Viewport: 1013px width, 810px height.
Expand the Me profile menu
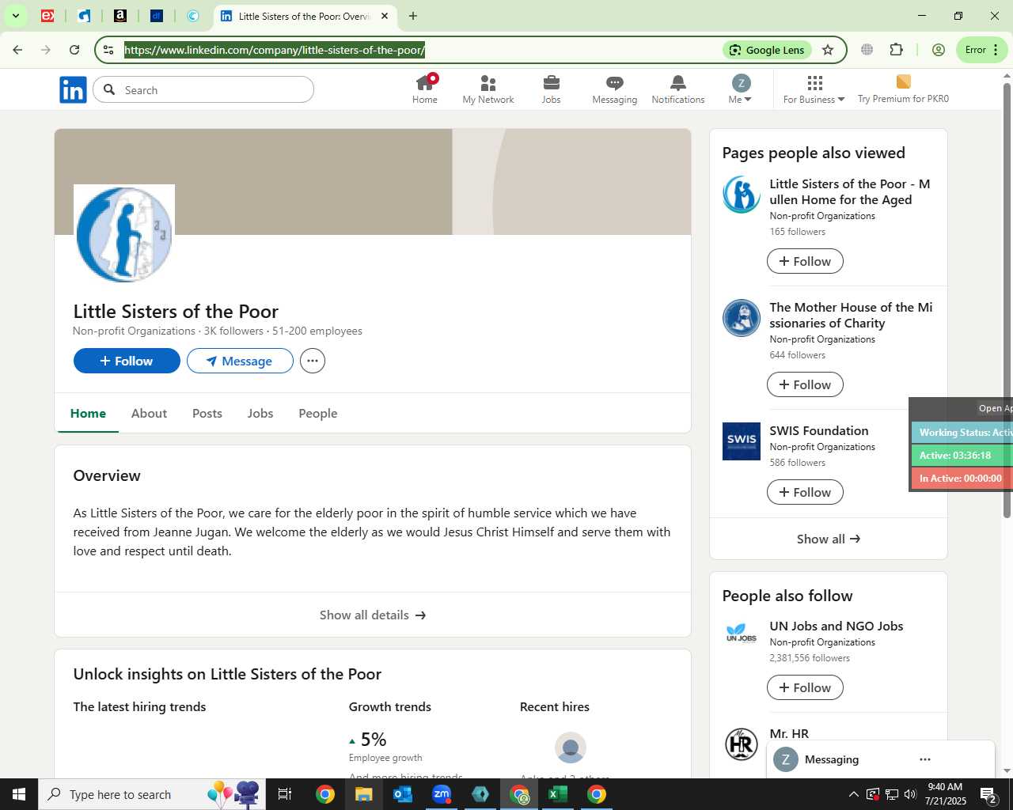click(x=740, y=89)
